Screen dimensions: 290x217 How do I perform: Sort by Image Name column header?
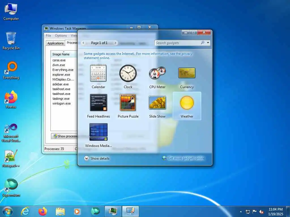64,54
